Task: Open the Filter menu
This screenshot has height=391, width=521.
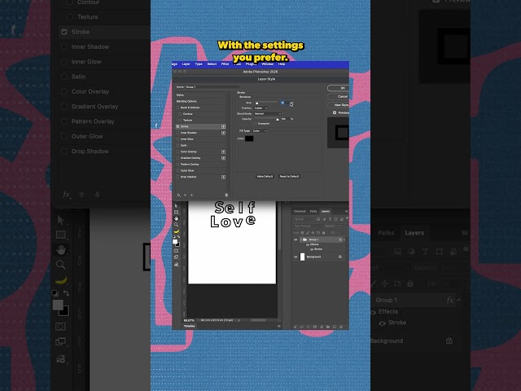Action: click(225, 64)
